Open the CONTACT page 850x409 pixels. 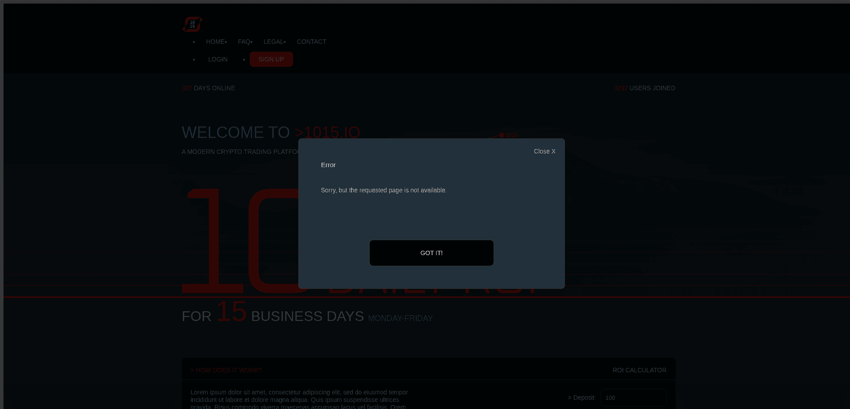311,42
